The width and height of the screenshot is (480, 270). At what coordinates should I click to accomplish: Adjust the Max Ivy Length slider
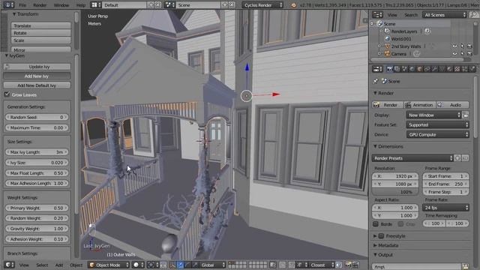coord(37,152)
